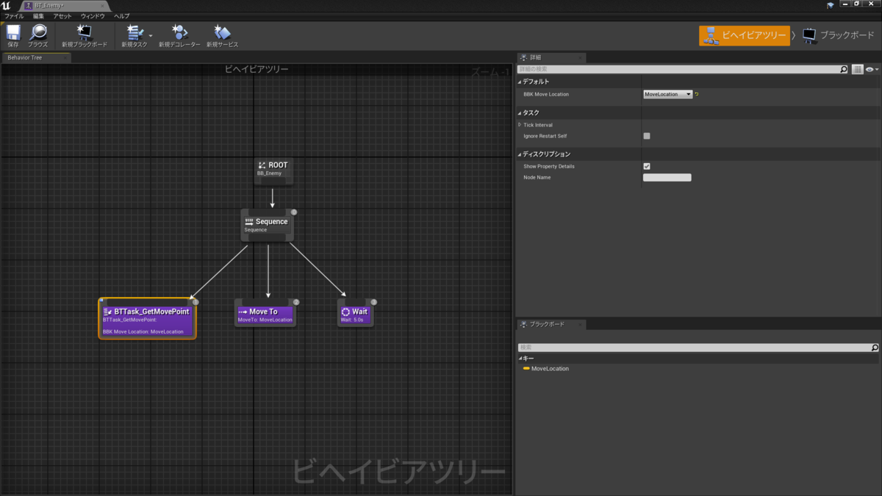Screen dimensions: 882x496
Task: Toggle the eye visibility filter in details panel
Action: coord(869,68)
